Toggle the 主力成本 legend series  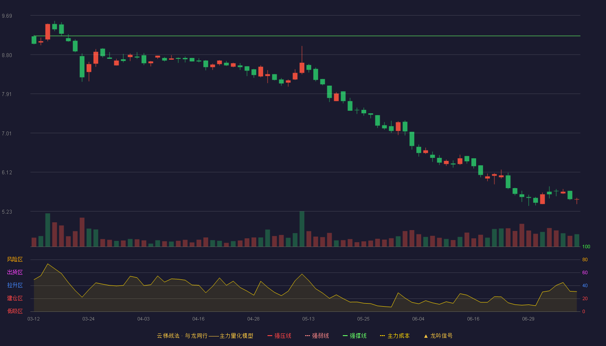[394, 336]
